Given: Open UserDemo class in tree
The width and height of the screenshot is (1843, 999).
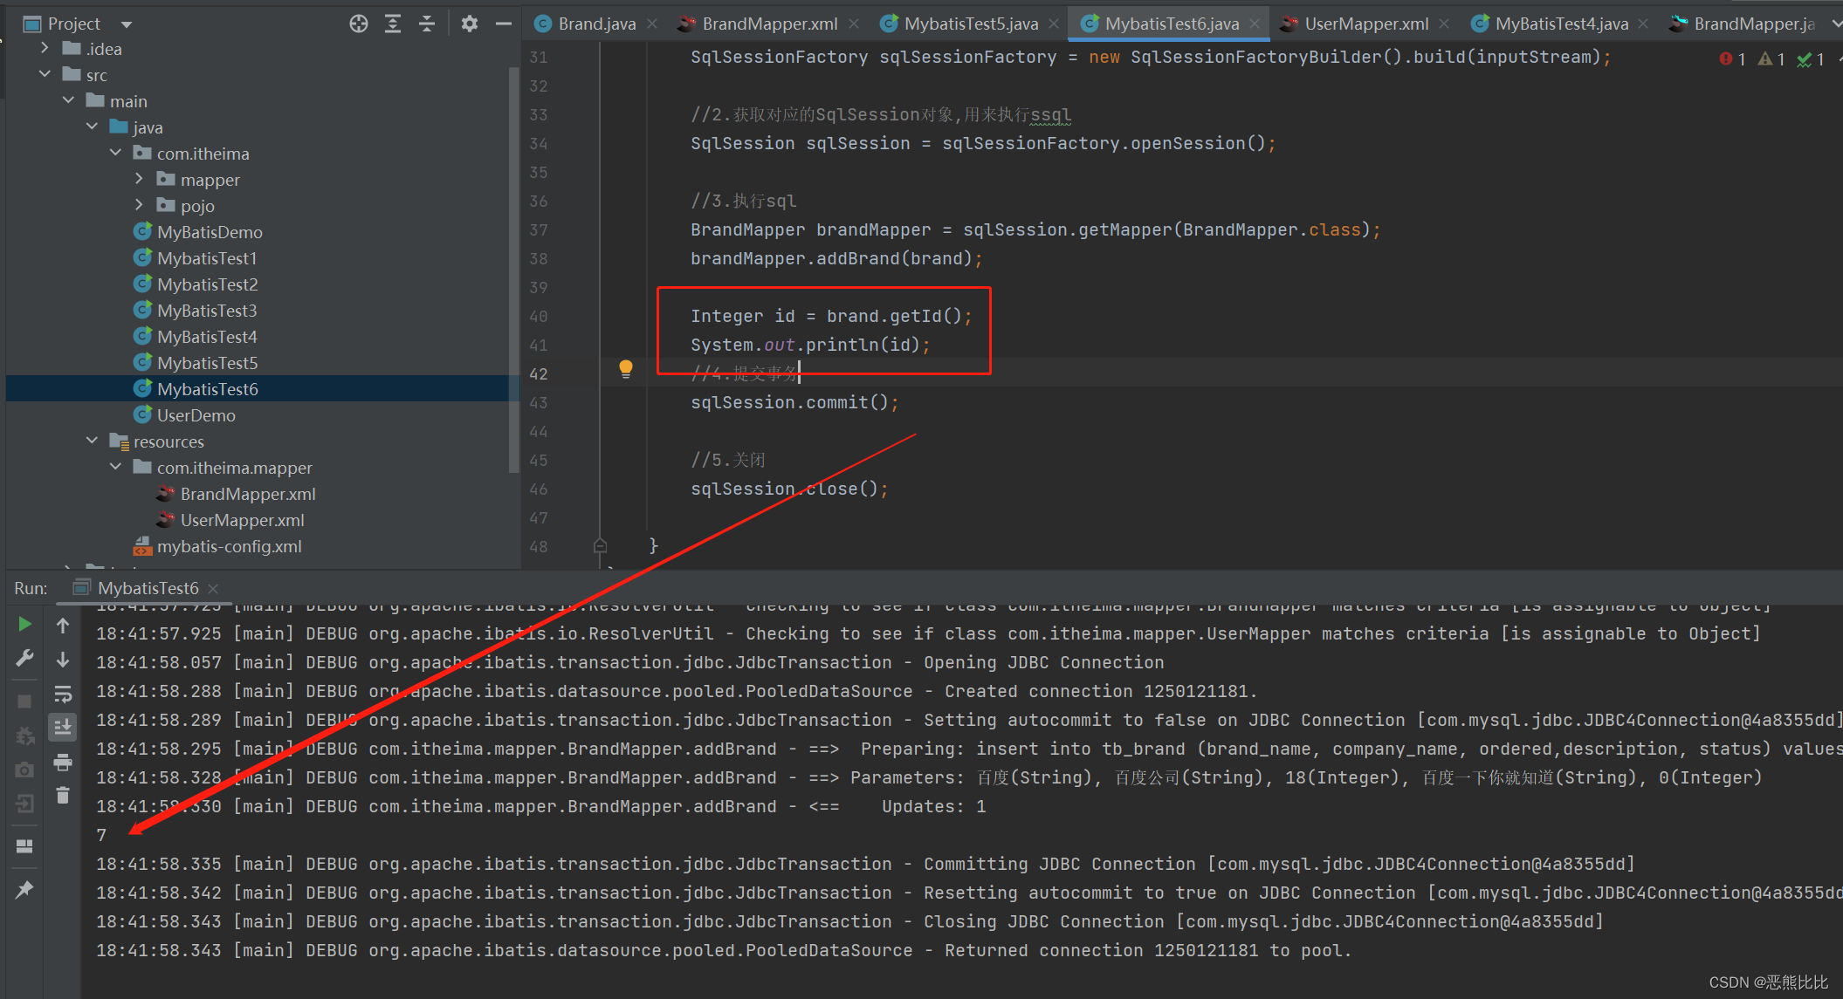Looking at the screenshot, I should [x=196, y=415].
